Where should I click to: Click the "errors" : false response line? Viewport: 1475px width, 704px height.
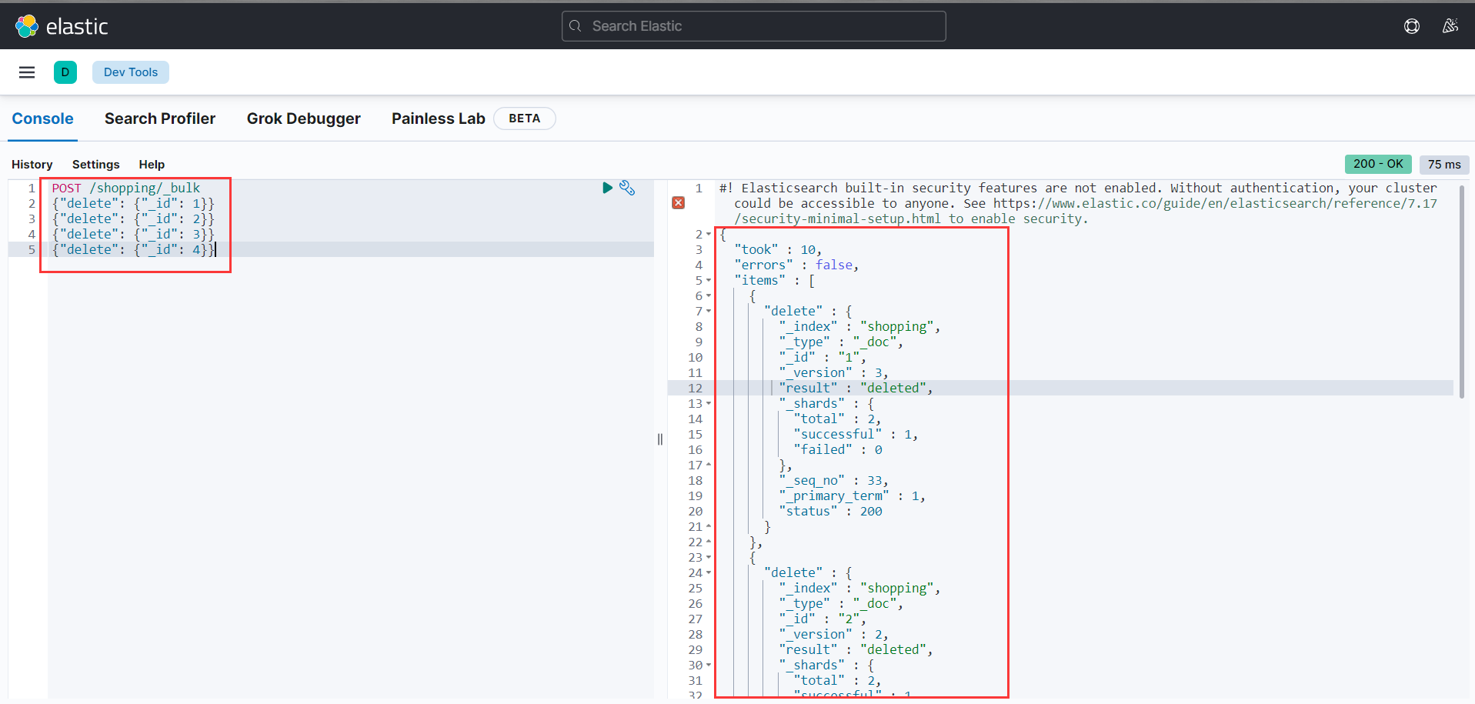tap(796, 265)
